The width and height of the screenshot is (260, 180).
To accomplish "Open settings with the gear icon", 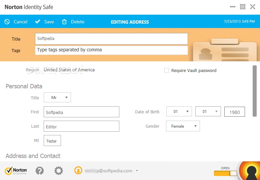I will [x=59, y=171].
